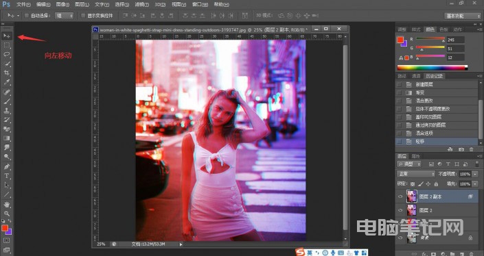The width and height of the screenshot is (484, 256).
Task: Select the Gradient tool
Action: point(7,138)
